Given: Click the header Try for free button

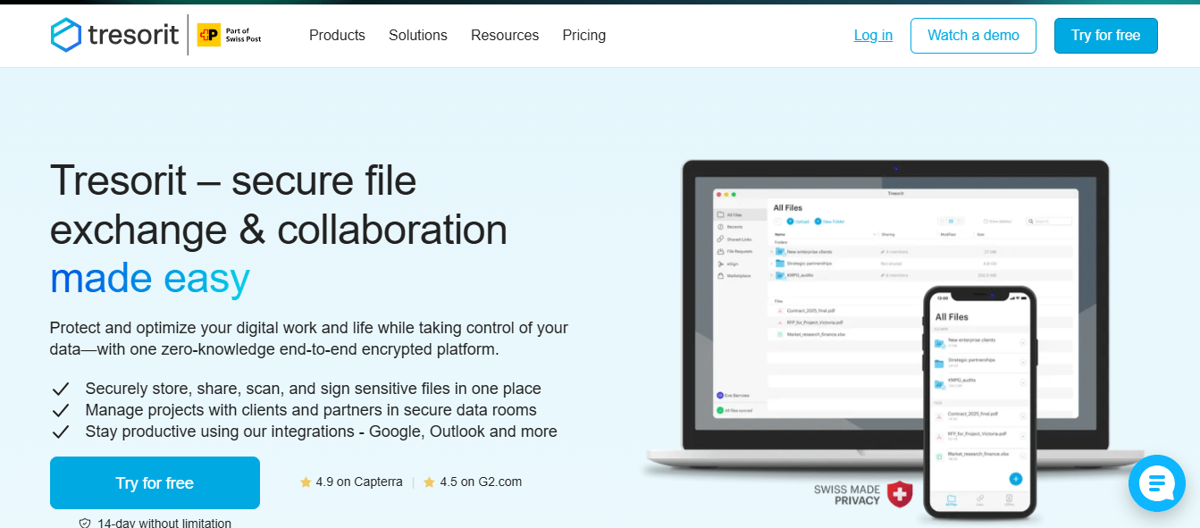Looking at the screenshot, I should click(1105, 36).
